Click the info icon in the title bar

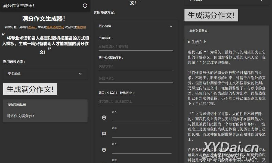[x=85, y=5]
